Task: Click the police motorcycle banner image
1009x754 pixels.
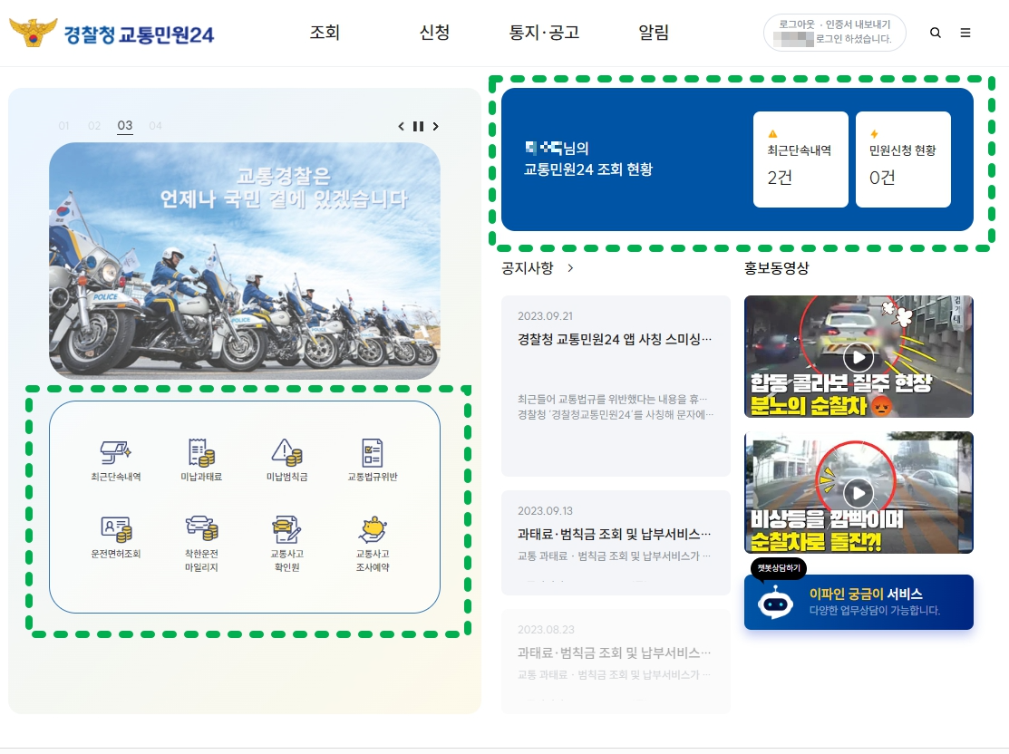Action: (x=245, y=261)
